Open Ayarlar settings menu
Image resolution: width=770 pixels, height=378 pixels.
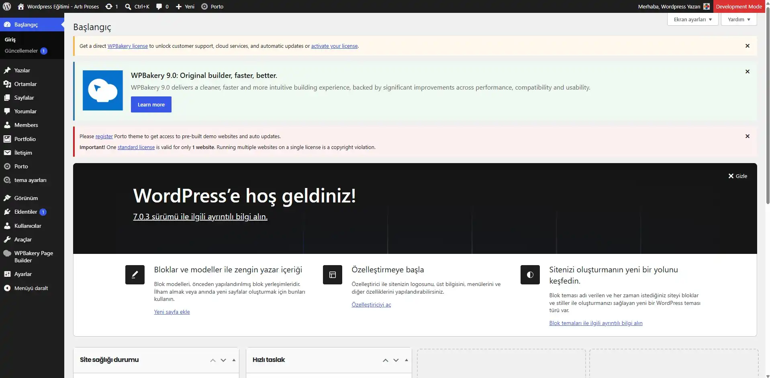[32, 274]
